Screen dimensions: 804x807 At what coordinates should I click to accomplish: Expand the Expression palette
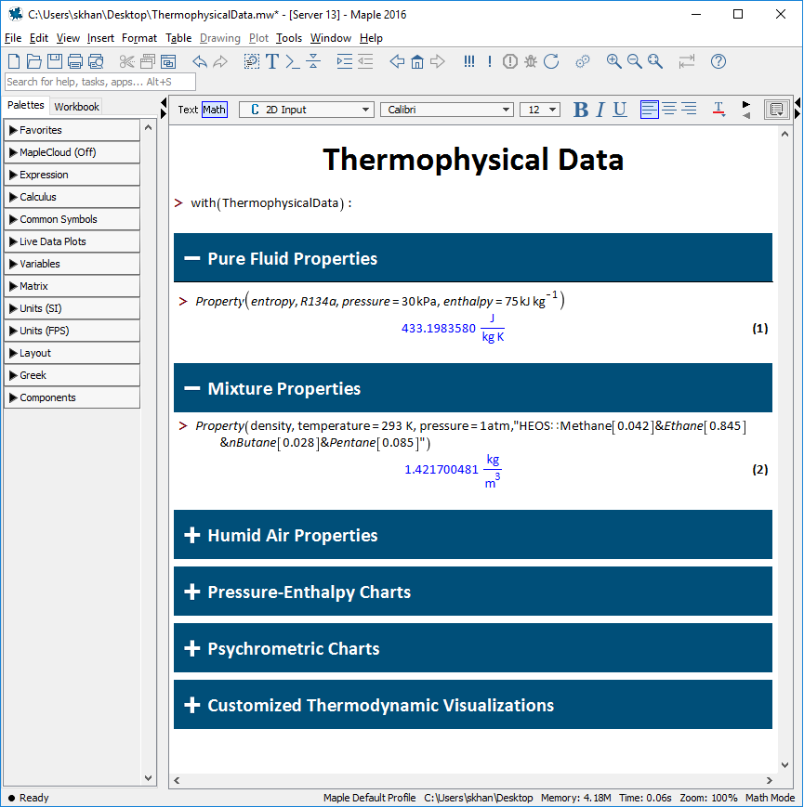pos(72,175)
